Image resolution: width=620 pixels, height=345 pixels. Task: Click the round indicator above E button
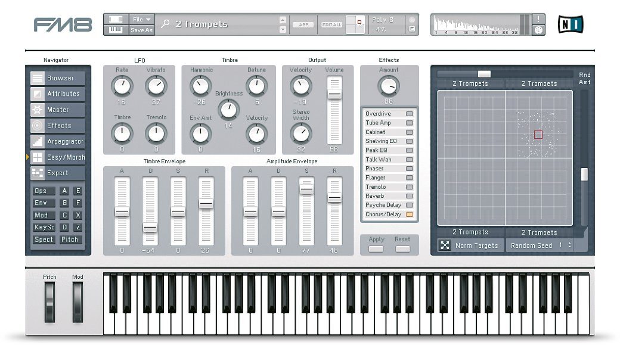pyautogui.click(x=412, y=19)
